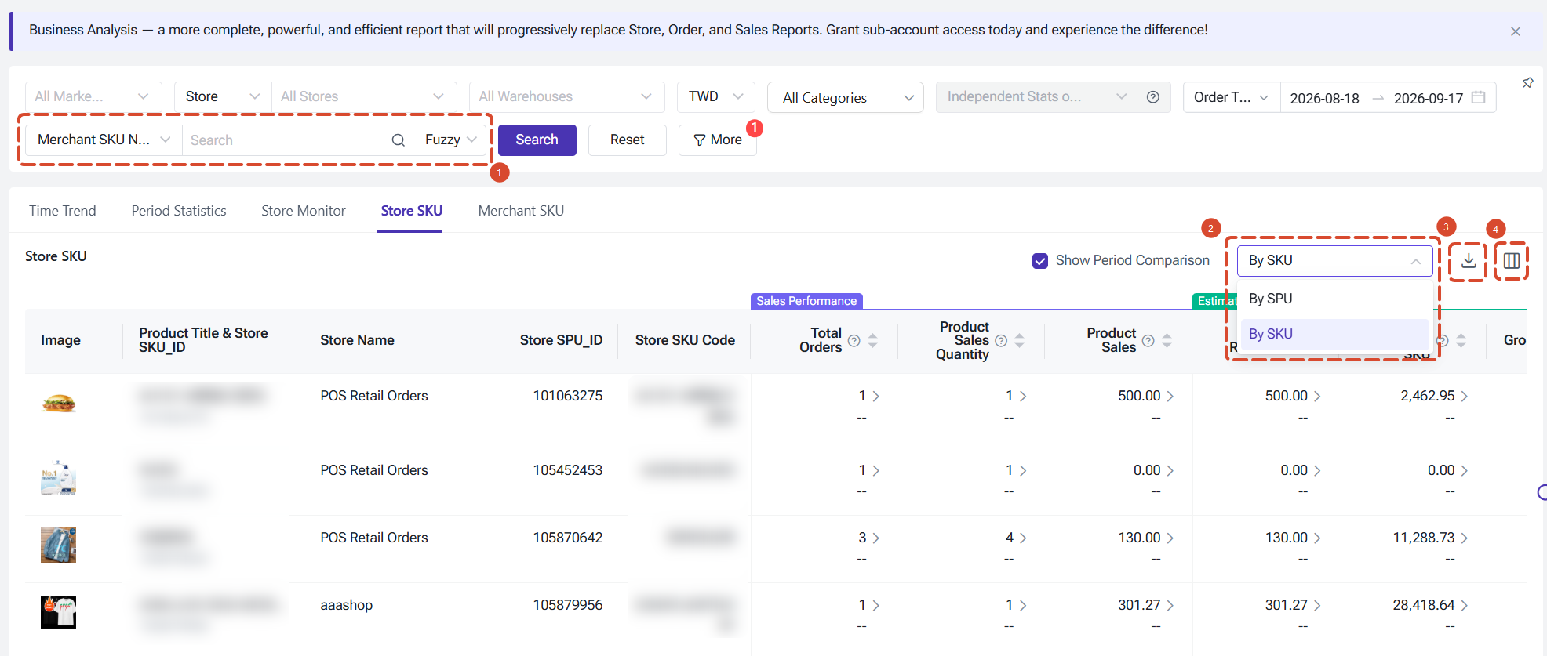The width and height of the screenshot is (1547, 656).
Task: Sort by Product Sales Quantity
Action: (1019, 341)
